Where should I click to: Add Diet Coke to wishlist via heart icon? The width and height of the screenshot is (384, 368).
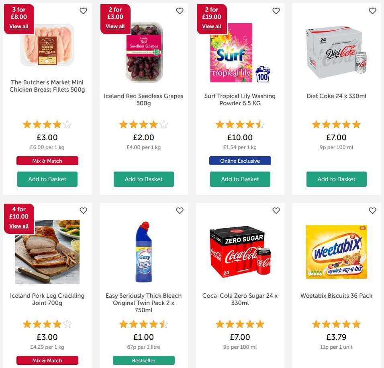(x=372, y=11)
